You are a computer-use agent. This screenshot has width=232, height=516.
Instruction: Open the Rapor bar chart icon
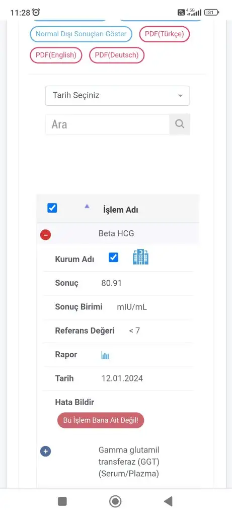[105, 355]
